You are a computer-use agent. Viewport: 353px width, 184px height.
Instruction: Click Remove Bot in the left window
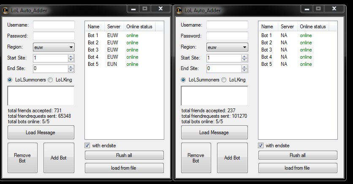[22, 158]
